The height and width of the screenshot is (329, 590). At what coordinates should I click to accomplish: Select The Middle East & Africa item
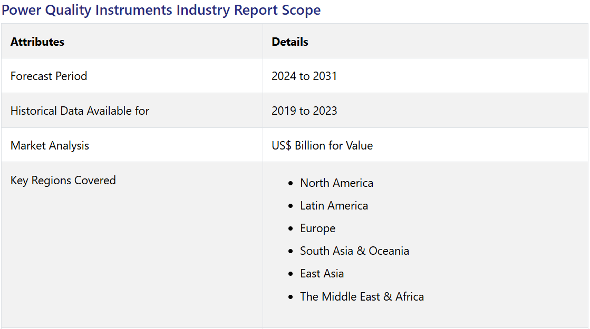tap(362, 296)
